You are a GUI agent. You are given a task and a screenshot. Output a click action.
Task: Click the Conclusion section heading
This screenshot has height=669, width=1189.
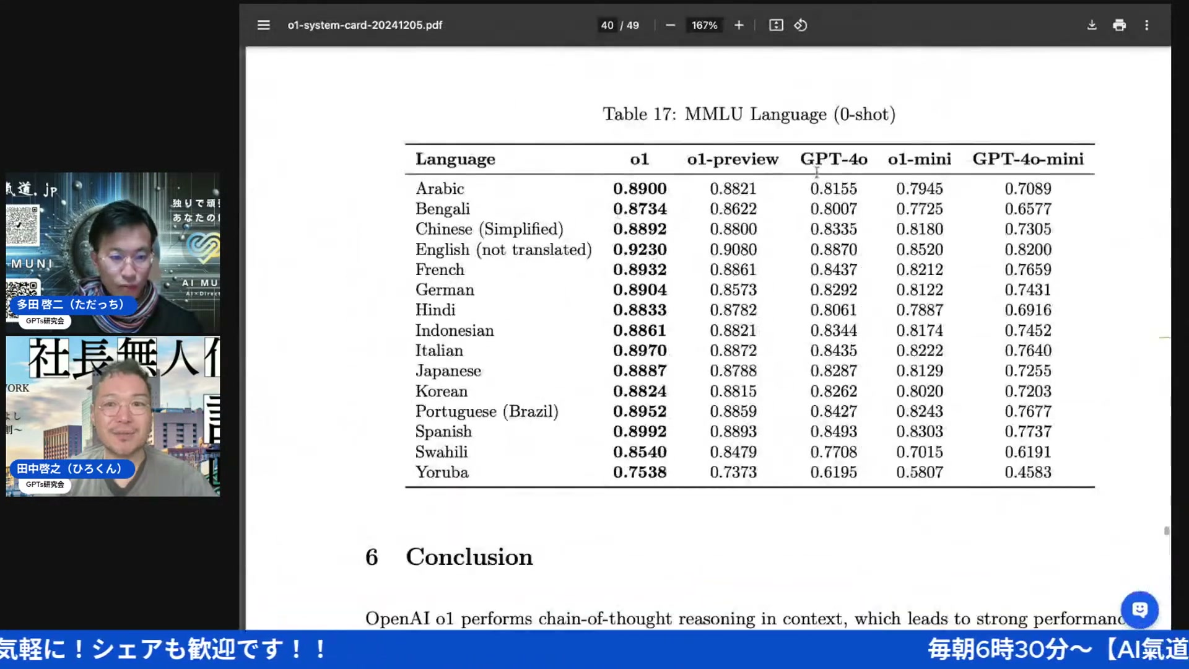pos(469,557)
